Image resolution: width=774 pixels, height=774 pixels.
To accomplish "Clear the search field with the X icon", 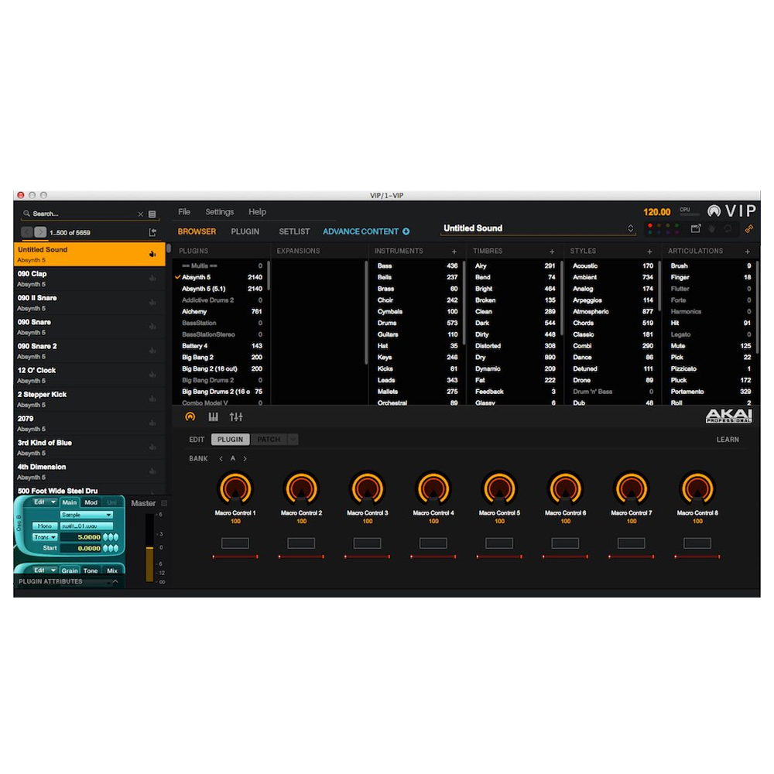I will point(141,214).
